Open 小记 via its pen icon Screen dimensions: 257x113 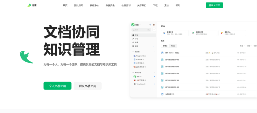pyautogui.click(x=133, y=39)
